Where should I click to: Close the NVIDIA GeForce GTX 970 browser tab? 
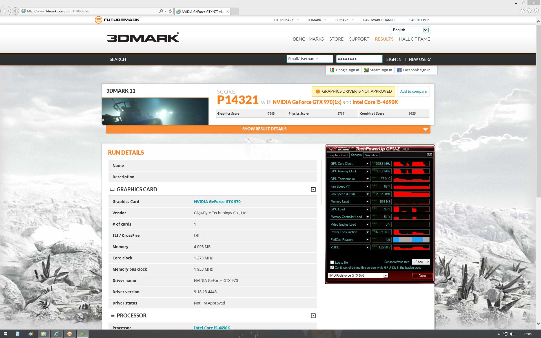(228, 12)
